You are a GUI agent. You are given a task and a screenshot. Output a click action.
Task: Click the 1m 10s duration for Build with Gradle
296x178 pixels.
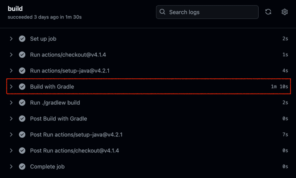pos(280,87)
